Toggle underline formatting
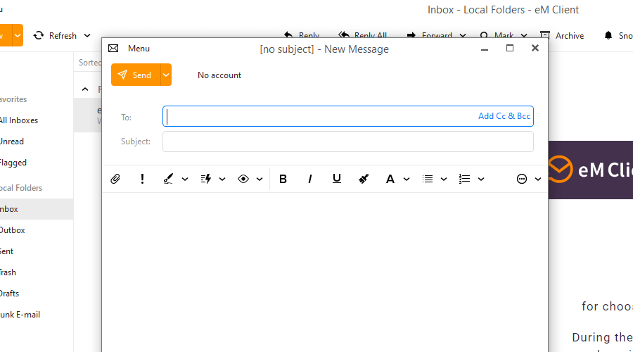The width and height of the screenshot is (633, 352). (337, 179)
